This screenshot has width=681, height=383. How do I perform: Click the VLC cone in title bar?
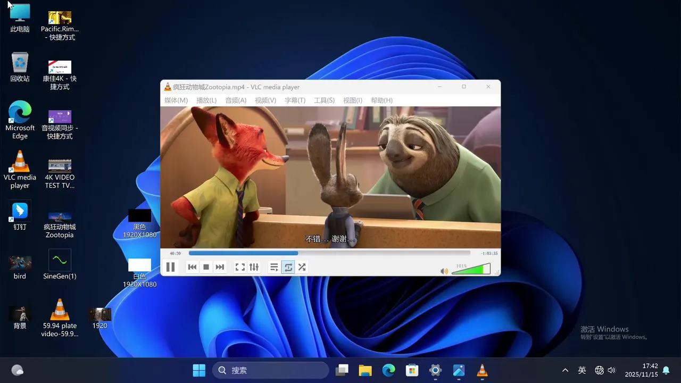click(x=167, y=87)
